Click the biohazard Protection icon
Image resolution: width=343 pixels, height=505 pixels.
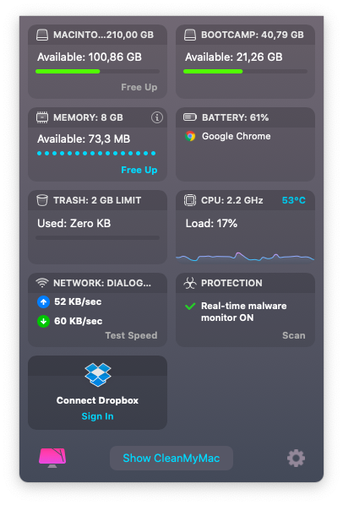[190, 283]
